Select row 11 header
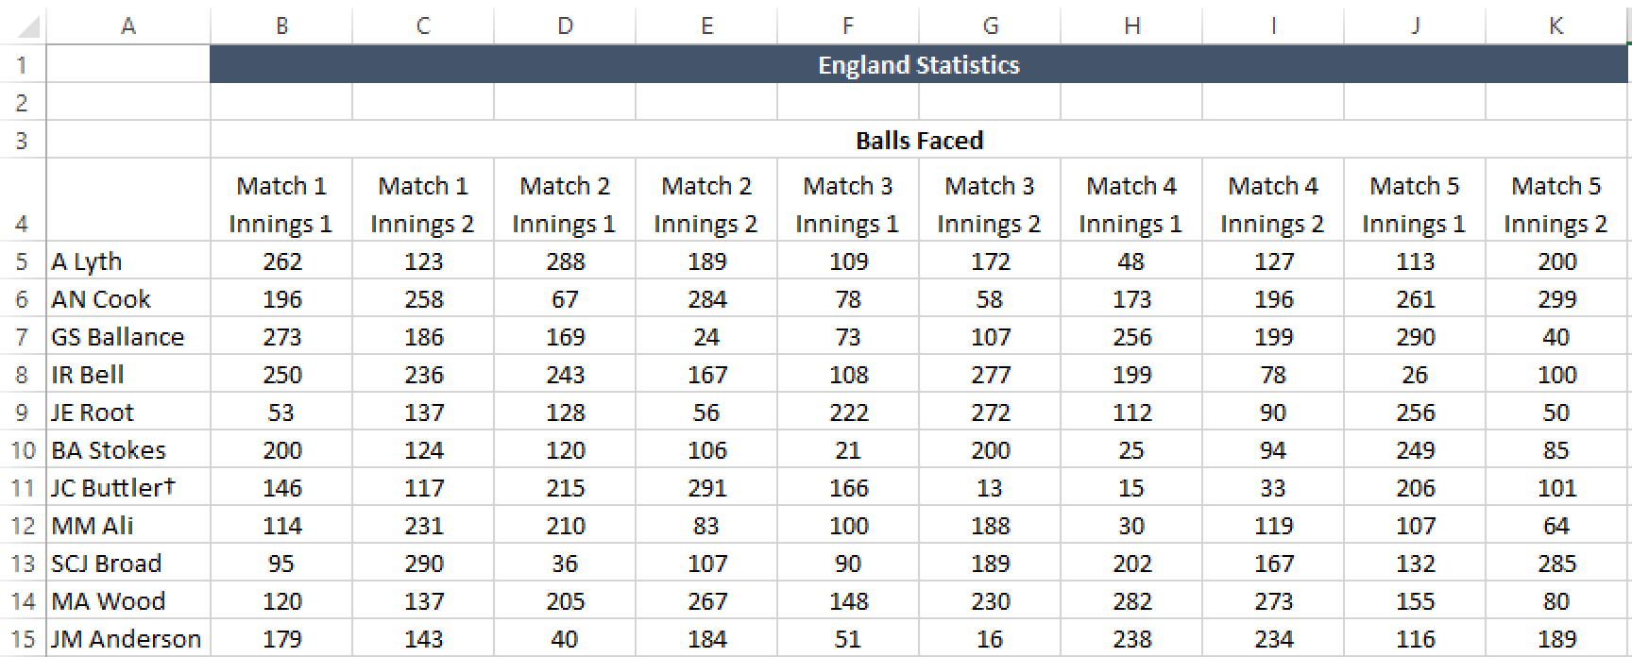 click(23, 488)
